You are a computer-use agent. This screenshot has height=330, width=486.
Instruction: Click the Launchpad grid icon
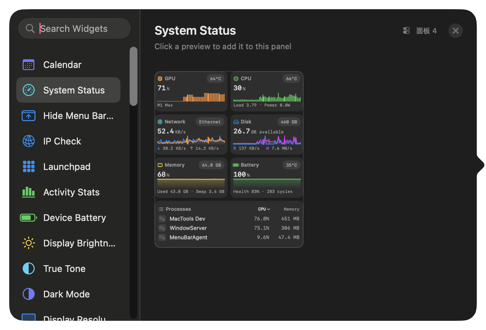coord(29,166)
